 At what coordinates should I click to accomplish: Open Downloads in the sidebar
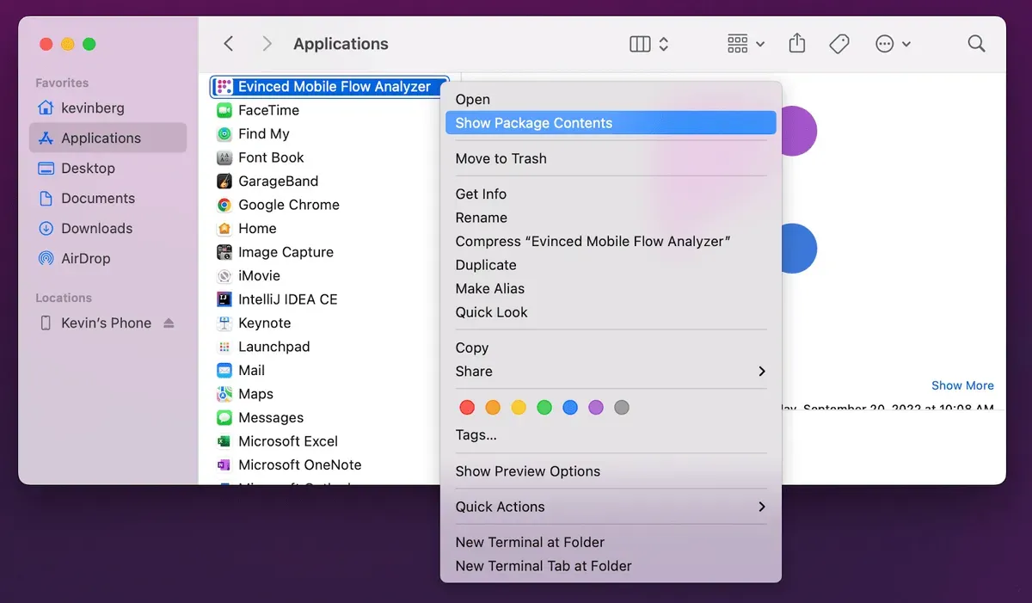(107, 229)
